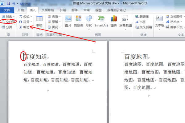Save the document using quick access toolbar
The height and width of the screenshot is (123, 185).
pos(8,4)
